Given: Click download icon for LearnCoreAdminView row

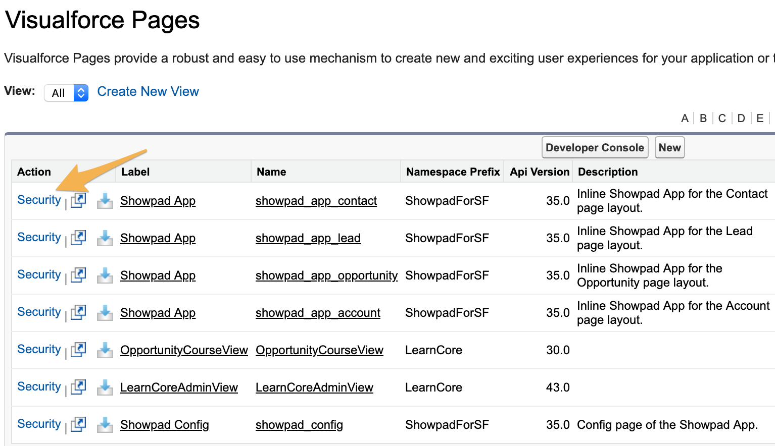Looking at the screenshot, I should click(105, 387).
